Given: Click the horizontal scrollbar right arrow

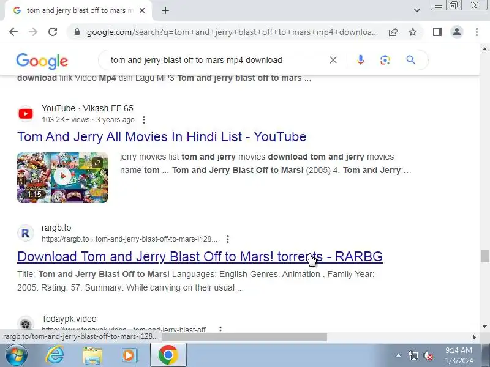Looking at the screenshot, I should [x=474, y=337].
